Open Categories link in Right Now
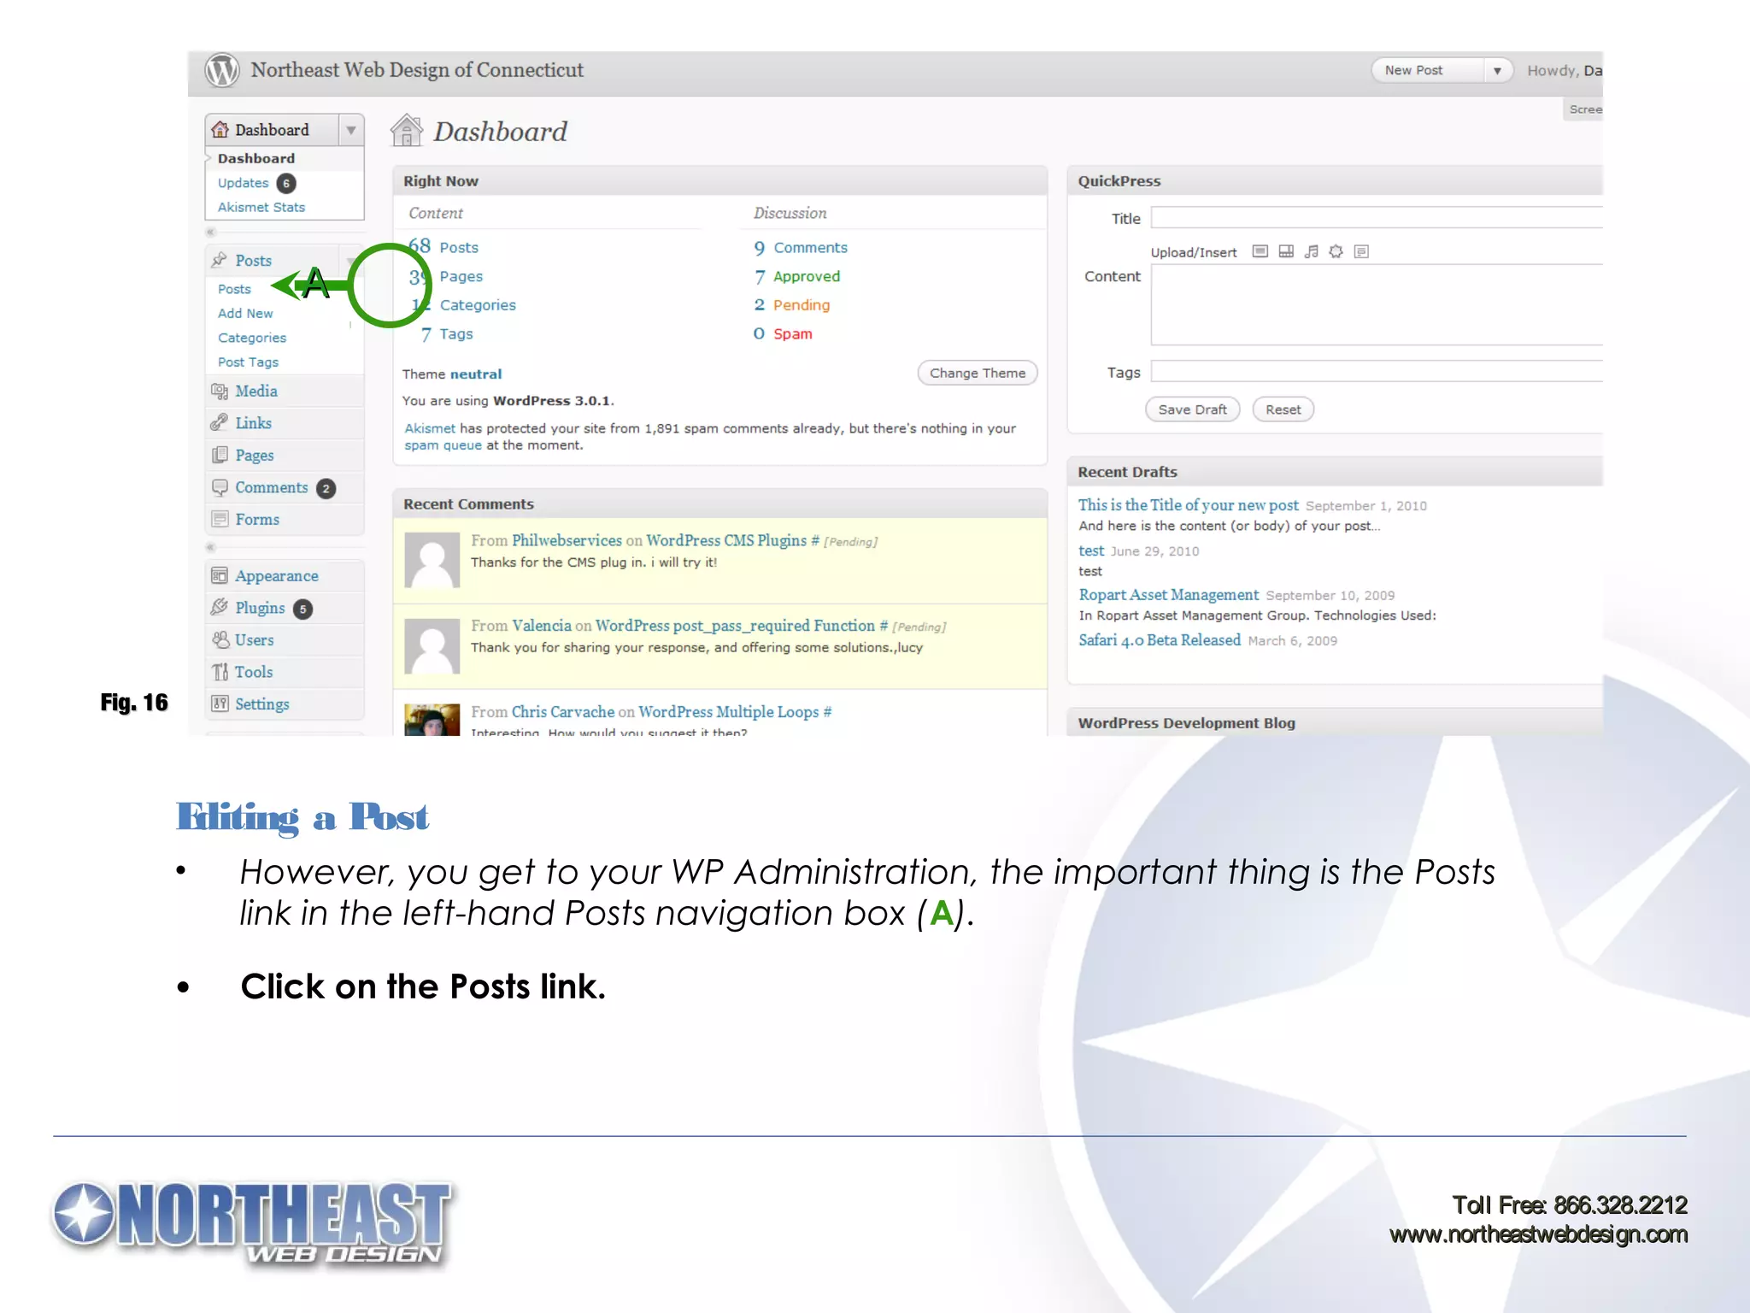The height and width of the screenshot is (1313, 1750). pyautogui.click(x=478, y=305)
